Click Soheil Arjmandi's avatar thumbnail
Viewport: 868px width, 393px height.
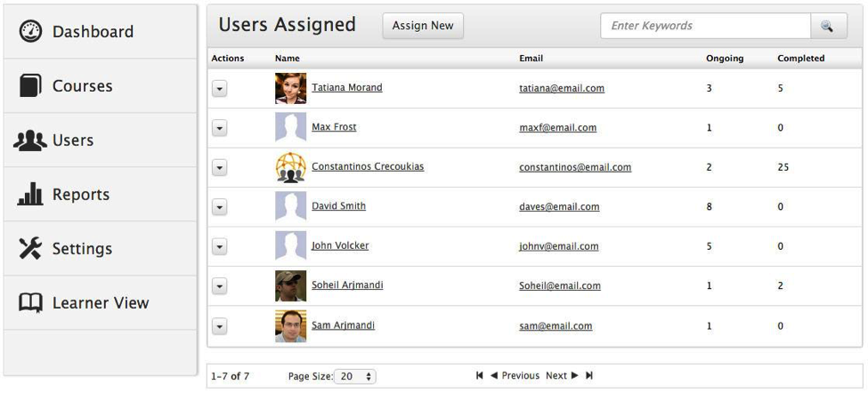(x=290, y=286)
